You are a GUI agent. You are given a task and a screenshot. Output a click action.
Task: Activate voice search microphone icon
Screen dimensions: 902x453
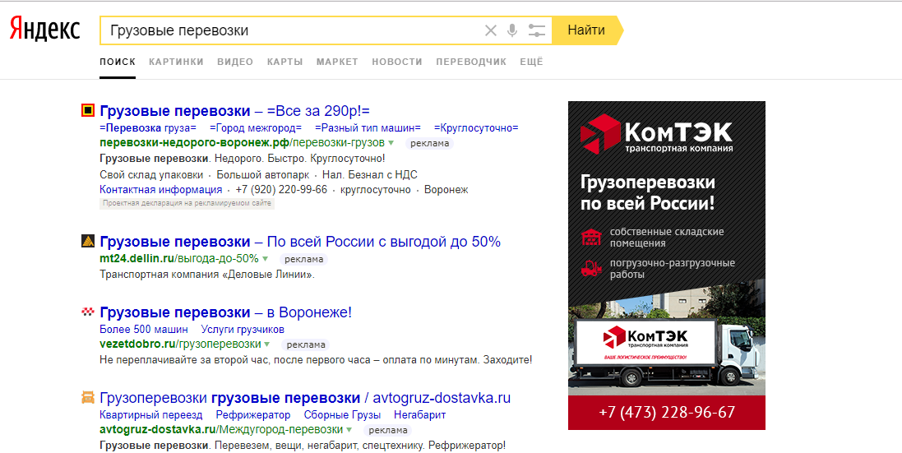512,30
